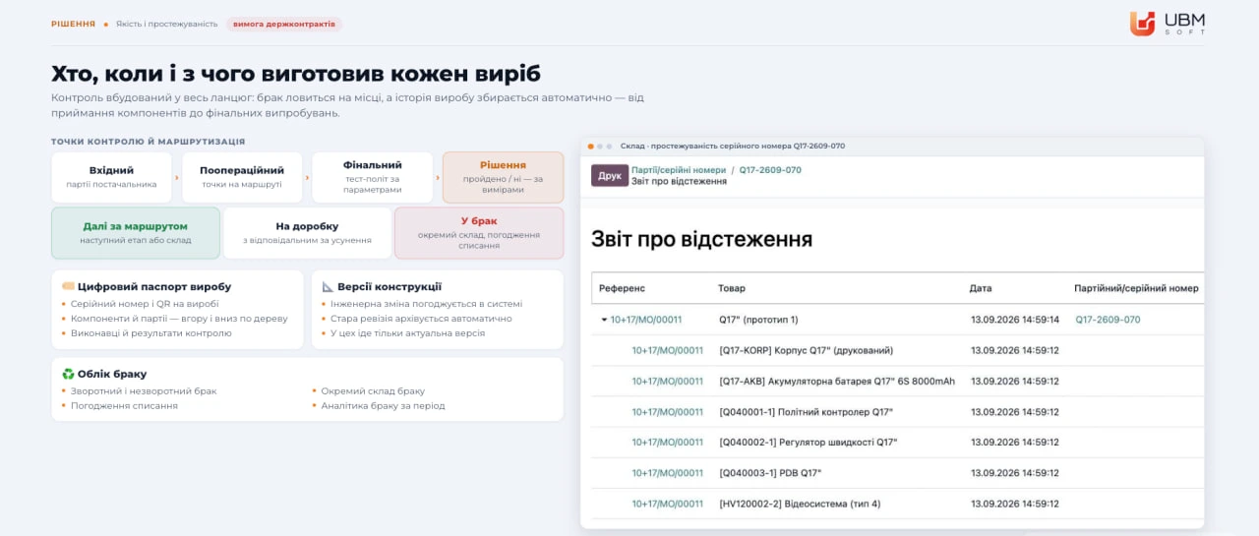Image resolution: width=1259 pixels, height=536 pixels.
Task: Click the date in the Корпус row
Action: pyautogui.click(x=1014, y=350)
